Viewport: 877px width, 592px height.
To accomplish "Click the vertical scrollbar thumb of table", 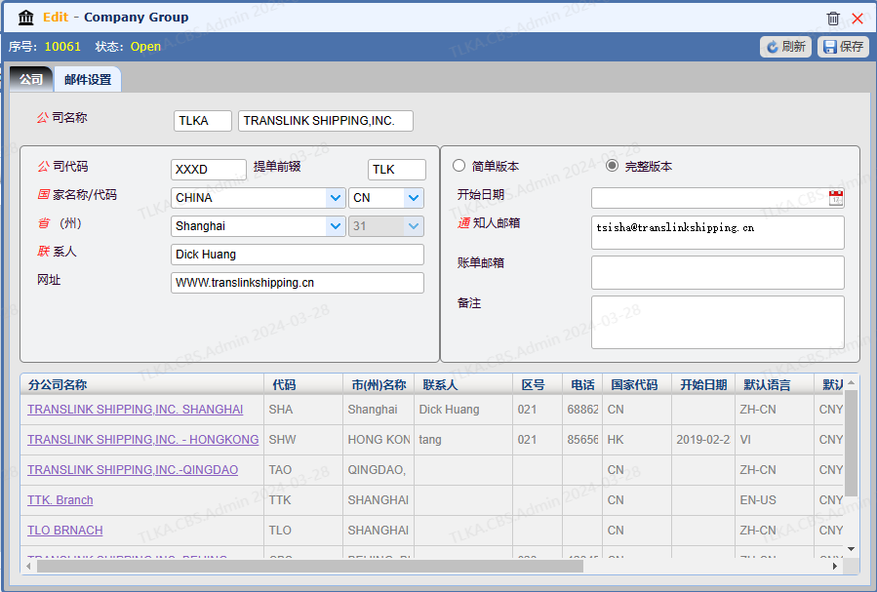I will tap(851, 443).
